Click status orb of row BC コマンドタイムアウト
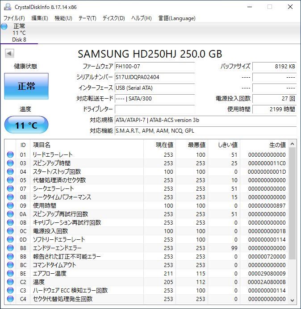The image size is (301, 309). point(10,265)
